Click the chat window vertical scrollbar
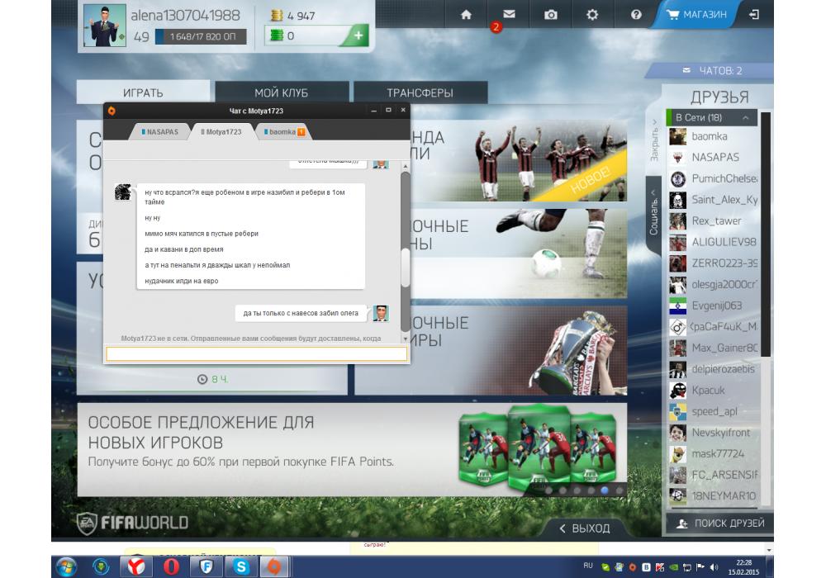The width and height of the screenshot is (826, 578). [x=405, y=264]
